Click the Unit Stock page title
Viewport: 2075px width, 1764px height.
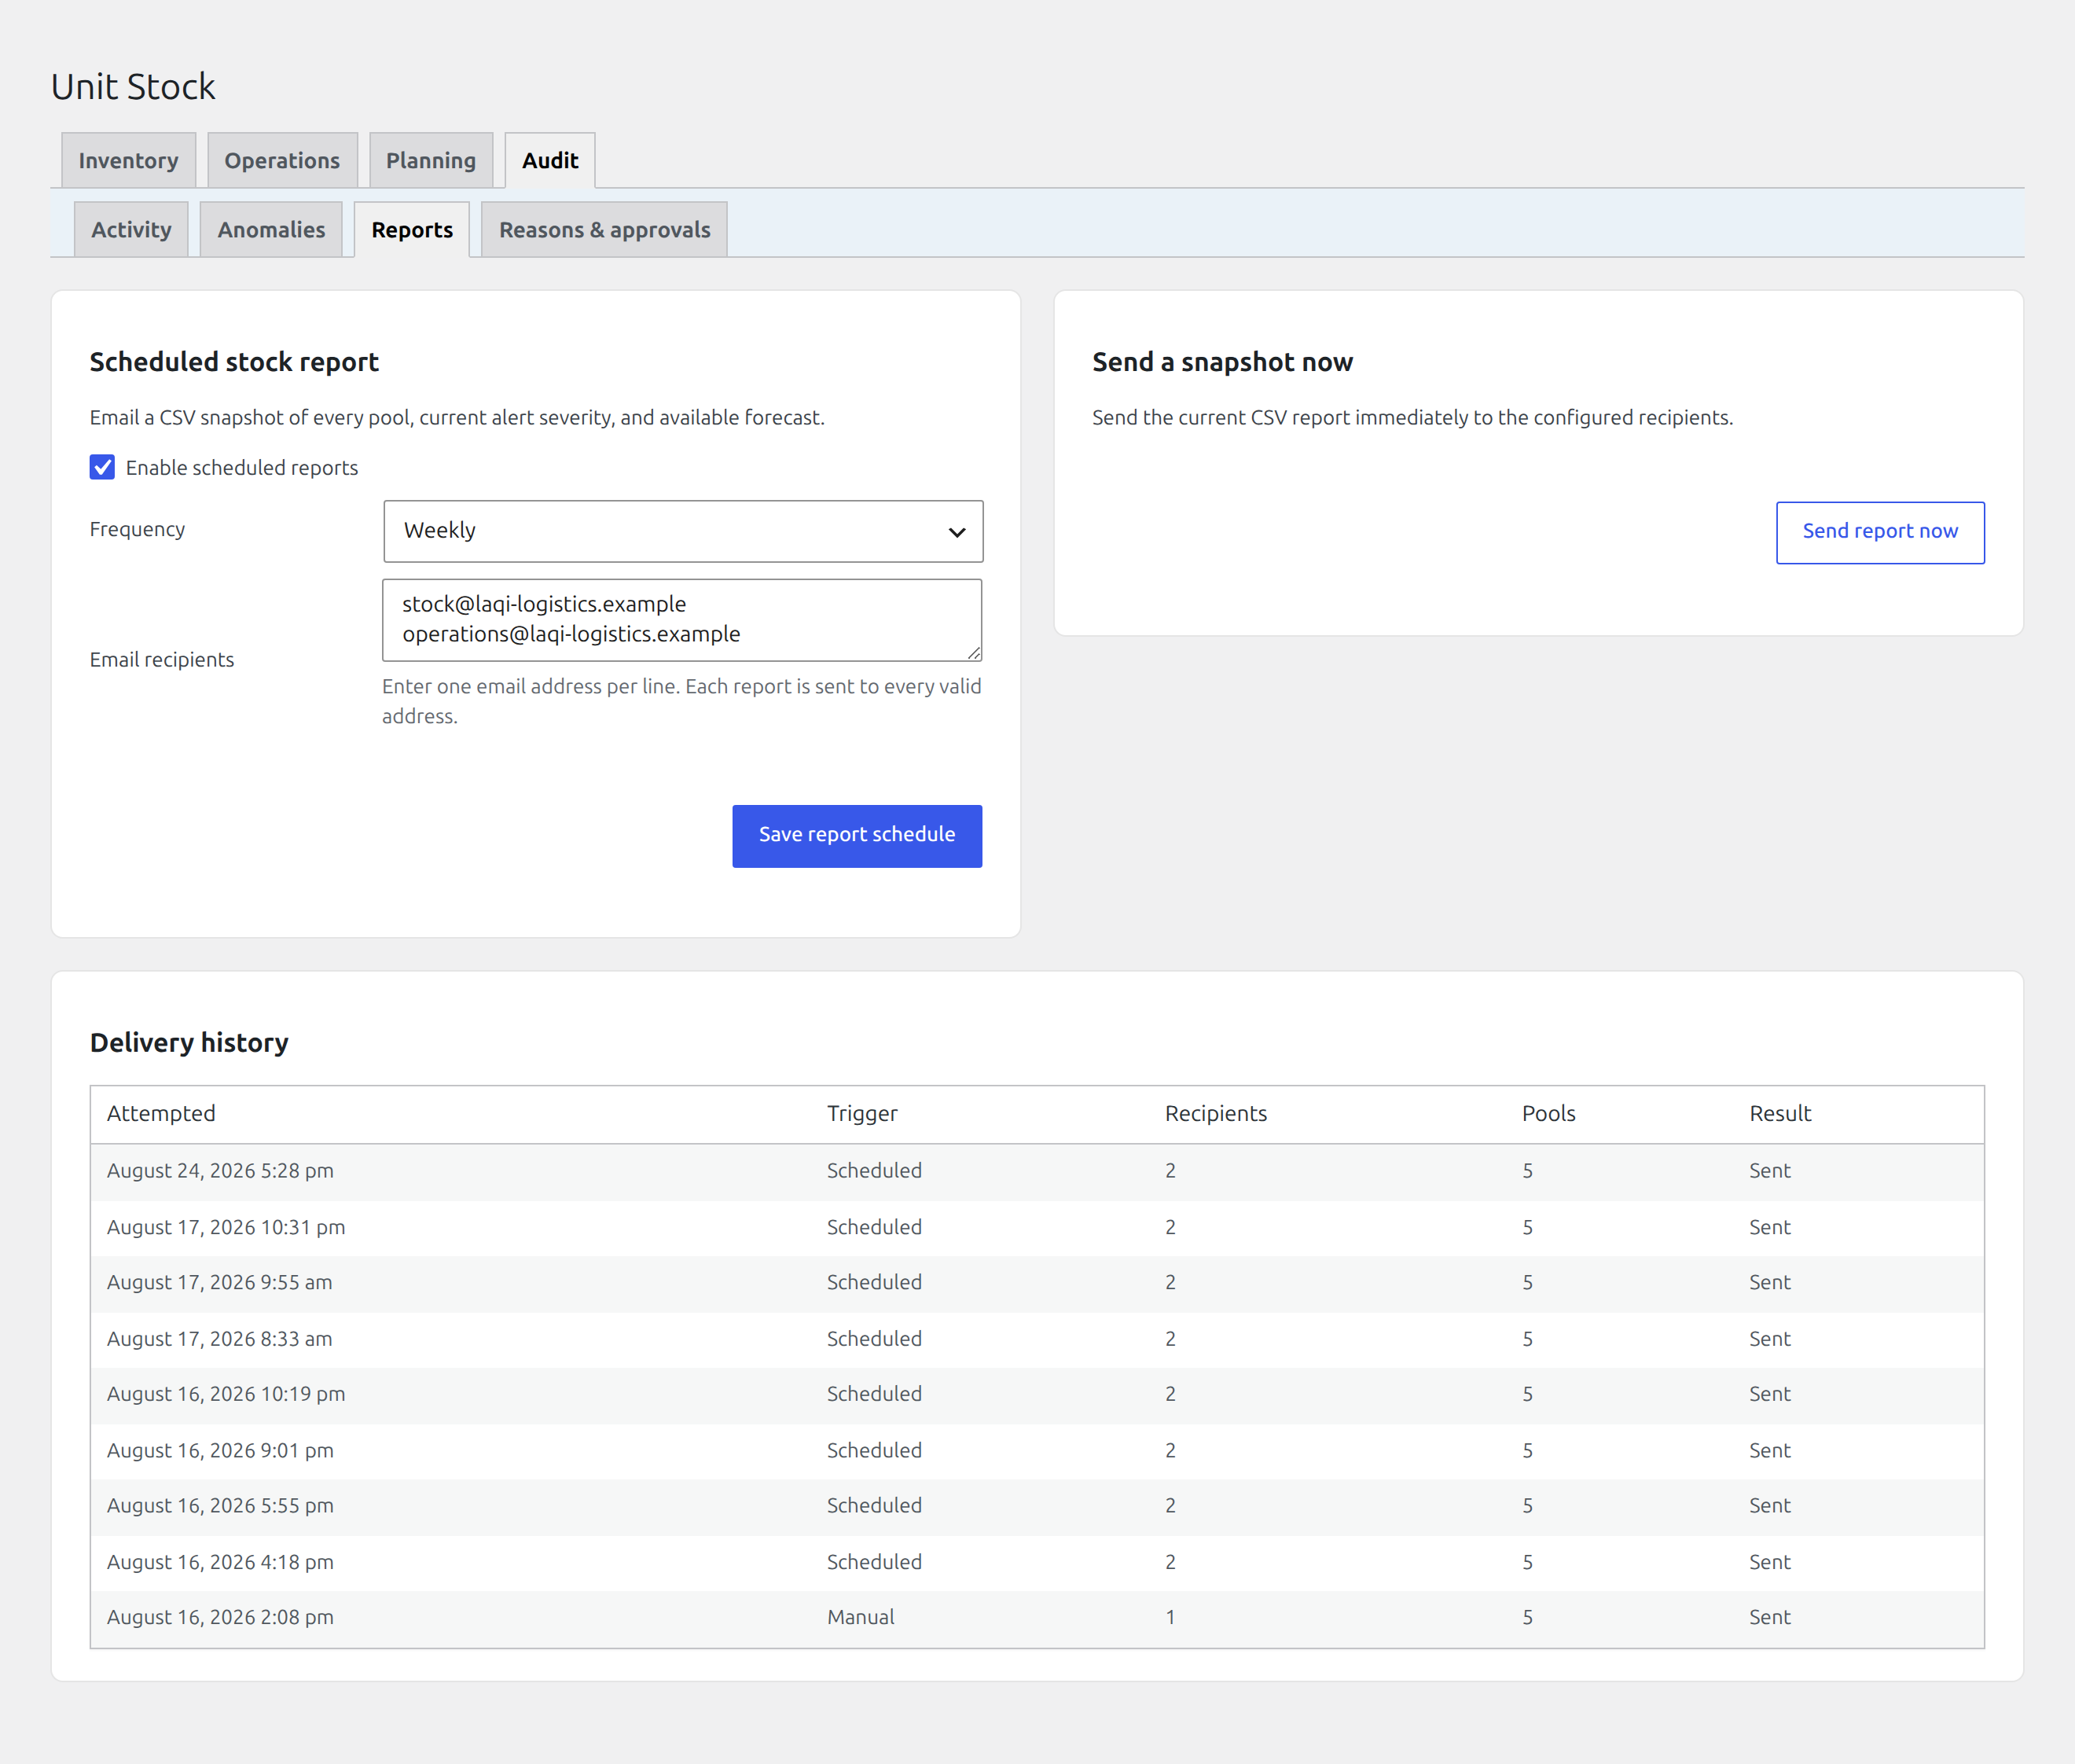(x=133, y=87)
